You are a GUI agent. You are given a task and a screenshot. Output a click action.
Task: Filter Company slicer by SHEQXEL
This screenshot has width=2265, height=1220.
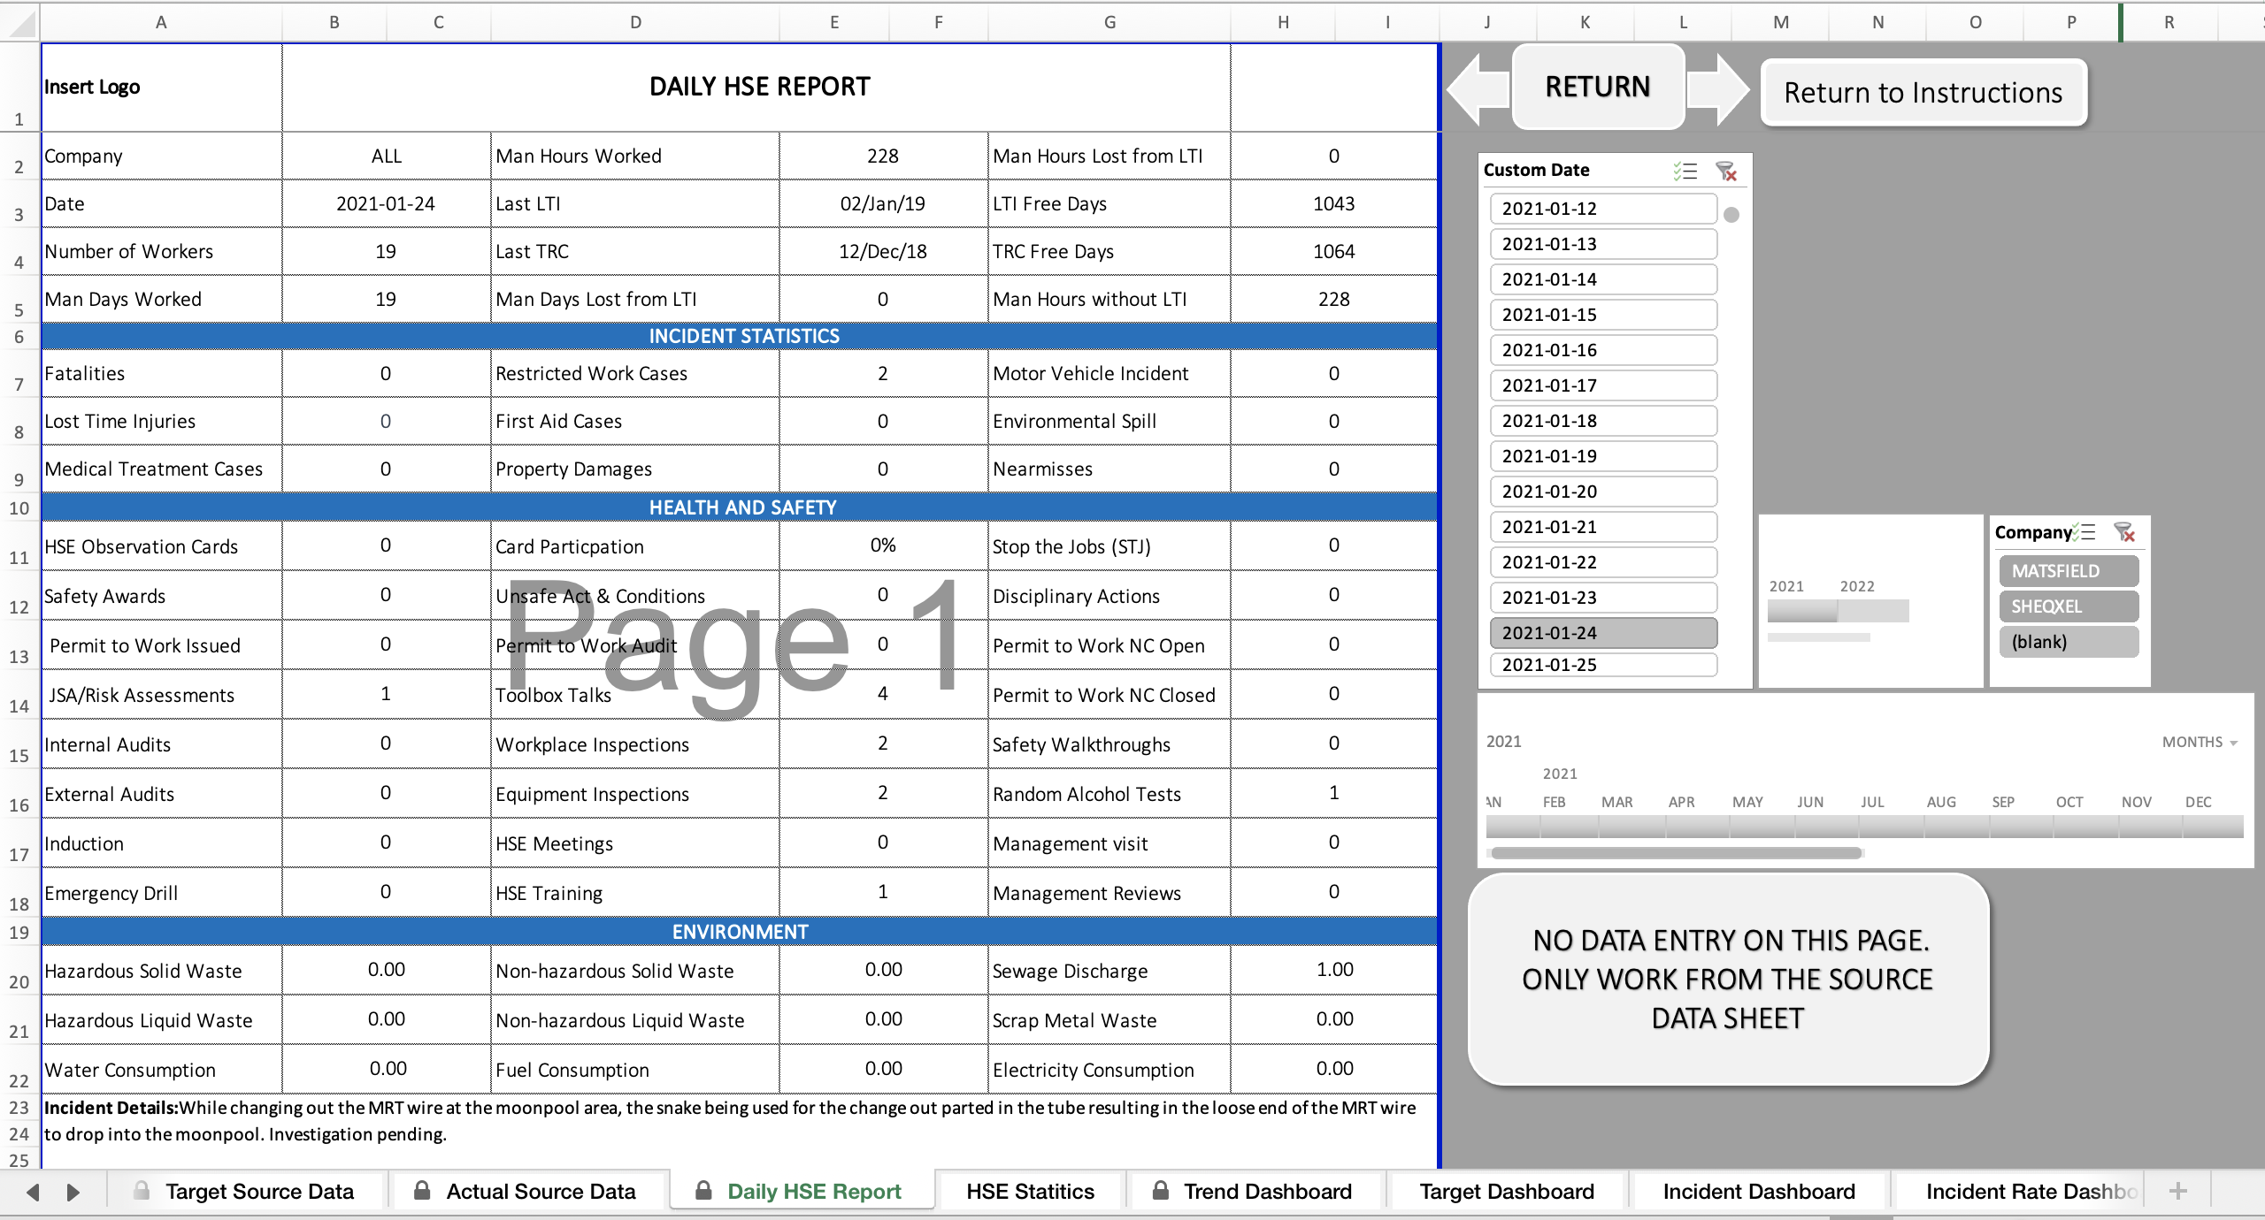[2069, 606]
